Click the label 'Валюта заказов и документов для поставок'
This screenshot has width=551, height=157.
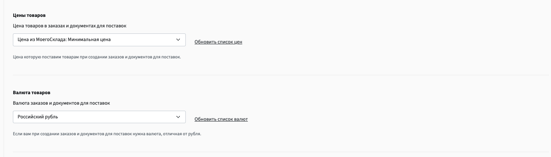(x=62, y=103)
